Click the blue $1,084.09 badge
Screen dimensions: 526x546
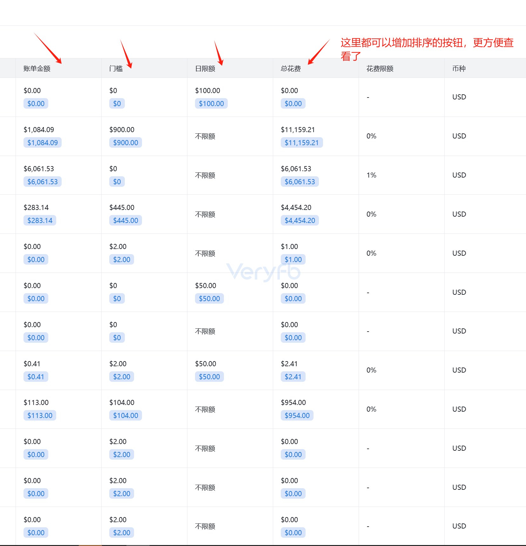(x=43, y=143)
